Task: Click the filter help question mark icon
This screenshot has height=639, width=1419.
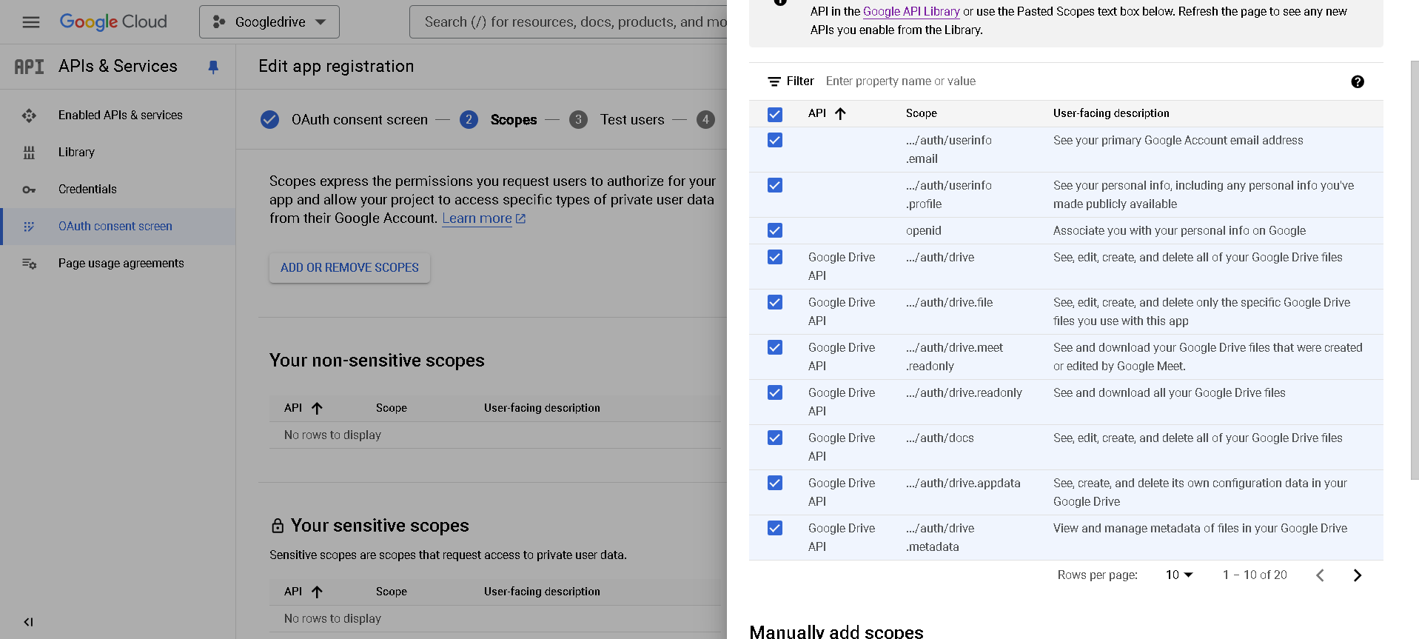Action: [1357, 81]
